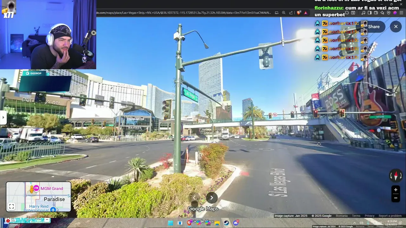Click the compass to reset heading
The width and height of the screenshot is (406, 228).
click(x=396, y=175)
